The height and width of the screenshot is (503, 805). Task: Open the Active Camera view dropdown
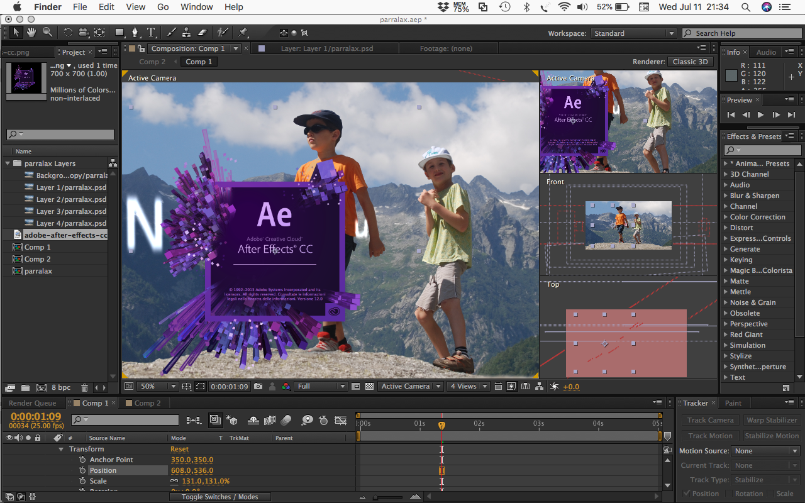tap(411, 386)
